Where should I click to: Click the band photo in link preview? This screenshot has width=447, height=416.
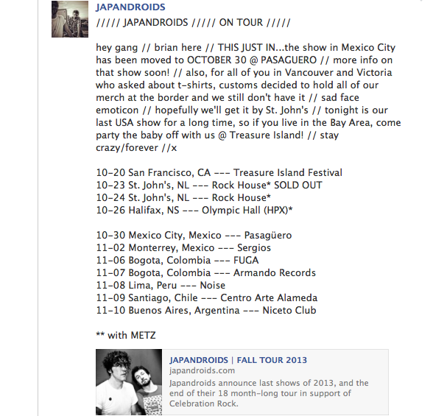click(x=129, y=382)
